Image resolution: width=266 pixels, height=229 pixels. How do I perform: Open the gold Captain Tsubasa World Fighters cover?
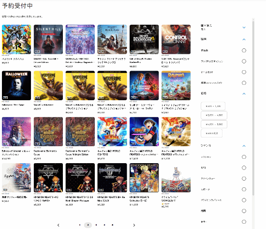coord(176,132)
